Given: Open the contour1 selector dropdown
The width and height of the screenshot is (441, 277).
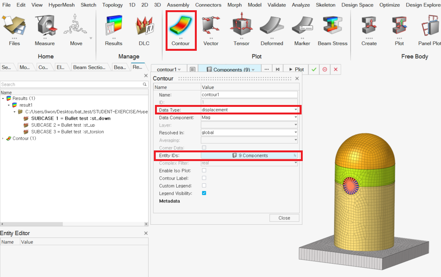Looking at the screenshot, I should click(x=169, y=69).
